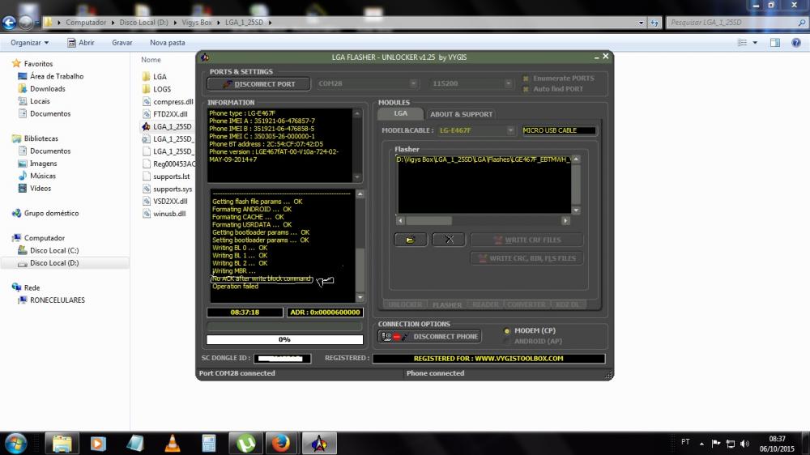Refresh Explorer address bar
The image size is (810, 455).
click(x=654, y=23)
